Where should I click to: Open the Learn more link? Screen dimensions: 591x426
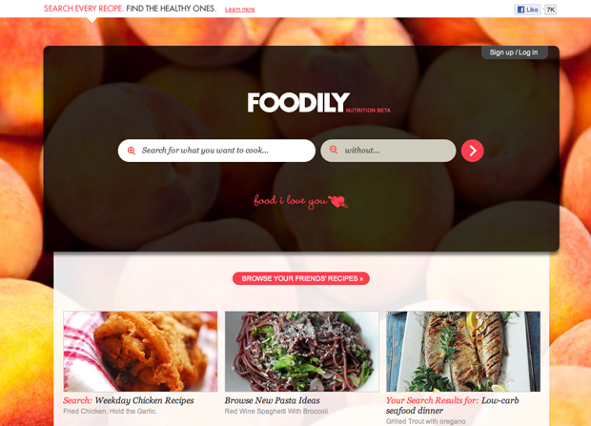(x=239, y=10)
